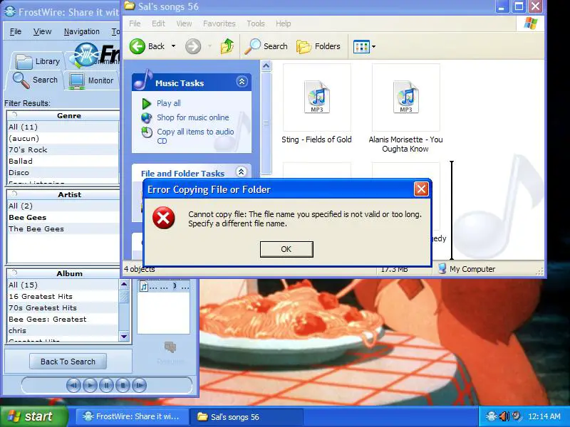570x427 pixels.
Task: Toggle the Folders pane in Explorer
Action: 318,46
